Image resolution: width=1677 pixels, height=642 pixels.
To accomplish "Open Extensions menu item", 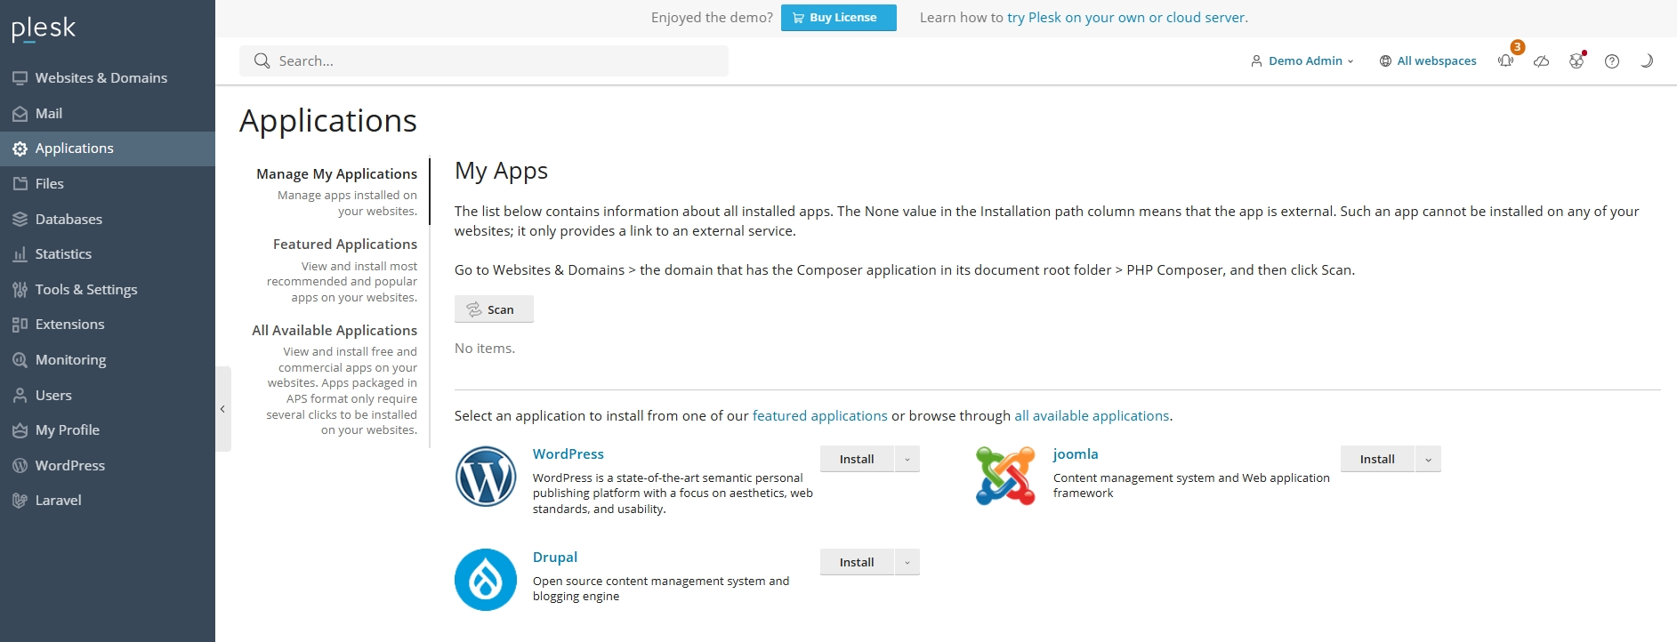I will (x=108, y=325).
